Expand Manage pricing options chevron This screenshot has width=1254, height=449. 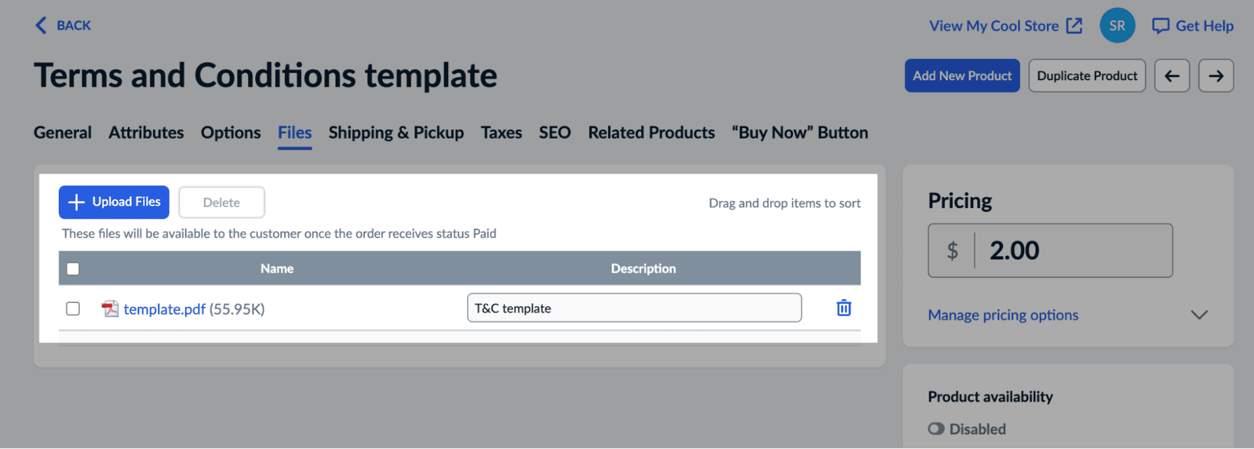[x=1199, y=315]
